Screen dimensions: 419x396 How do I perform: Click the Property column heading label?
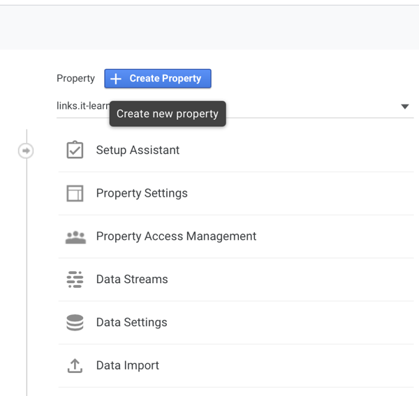point(75,79)
